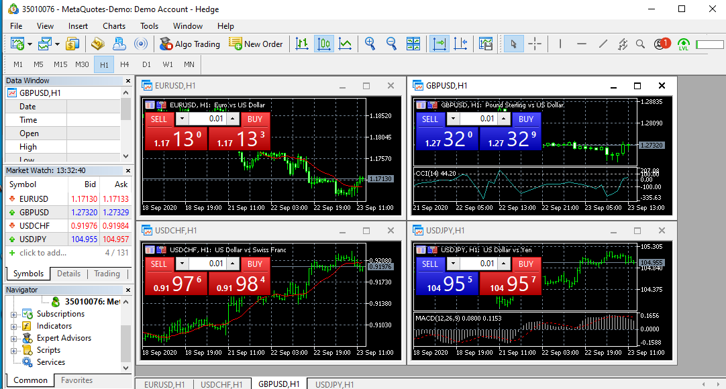Open account notifications with red badge
The image size is (726, 389).
(x=662, y=44)
